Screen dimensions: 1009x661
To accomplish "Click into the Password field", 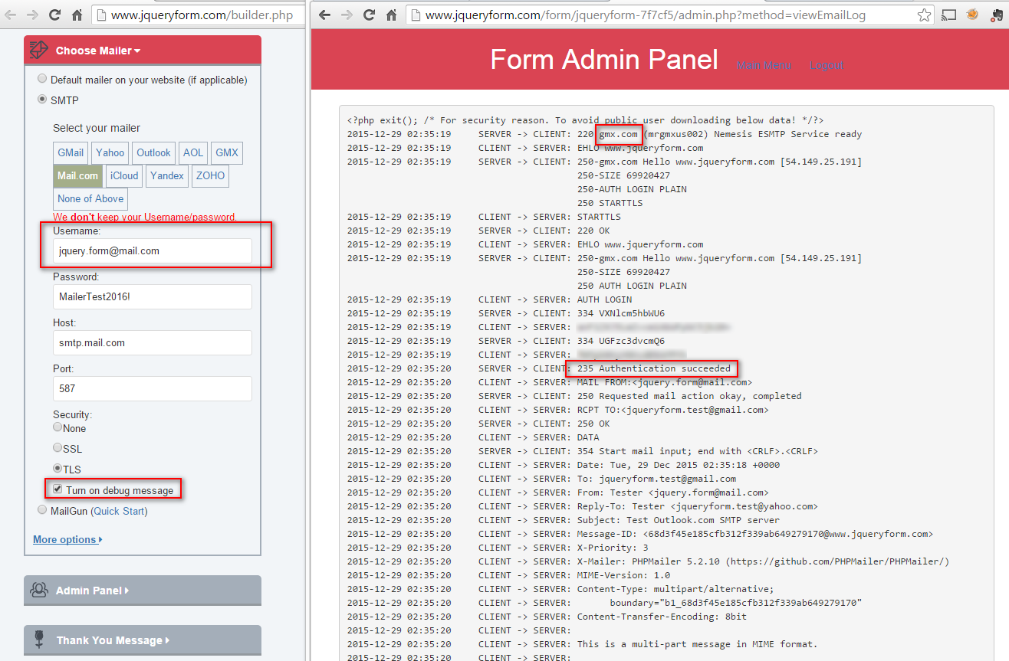I will [x=153, y=296].
